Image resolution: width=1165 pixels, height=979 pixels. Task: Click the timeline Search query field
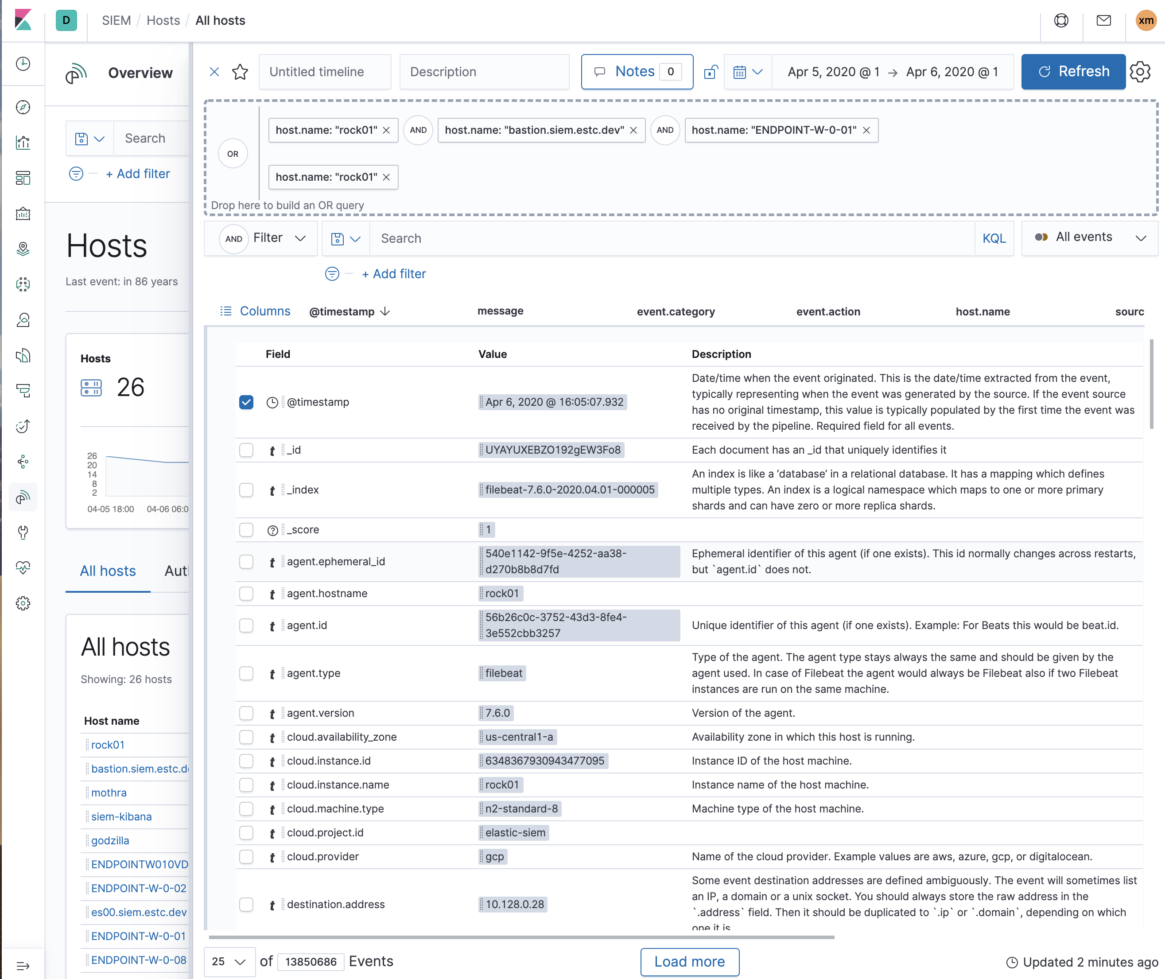pyautogui.click(x=672, y=238)
